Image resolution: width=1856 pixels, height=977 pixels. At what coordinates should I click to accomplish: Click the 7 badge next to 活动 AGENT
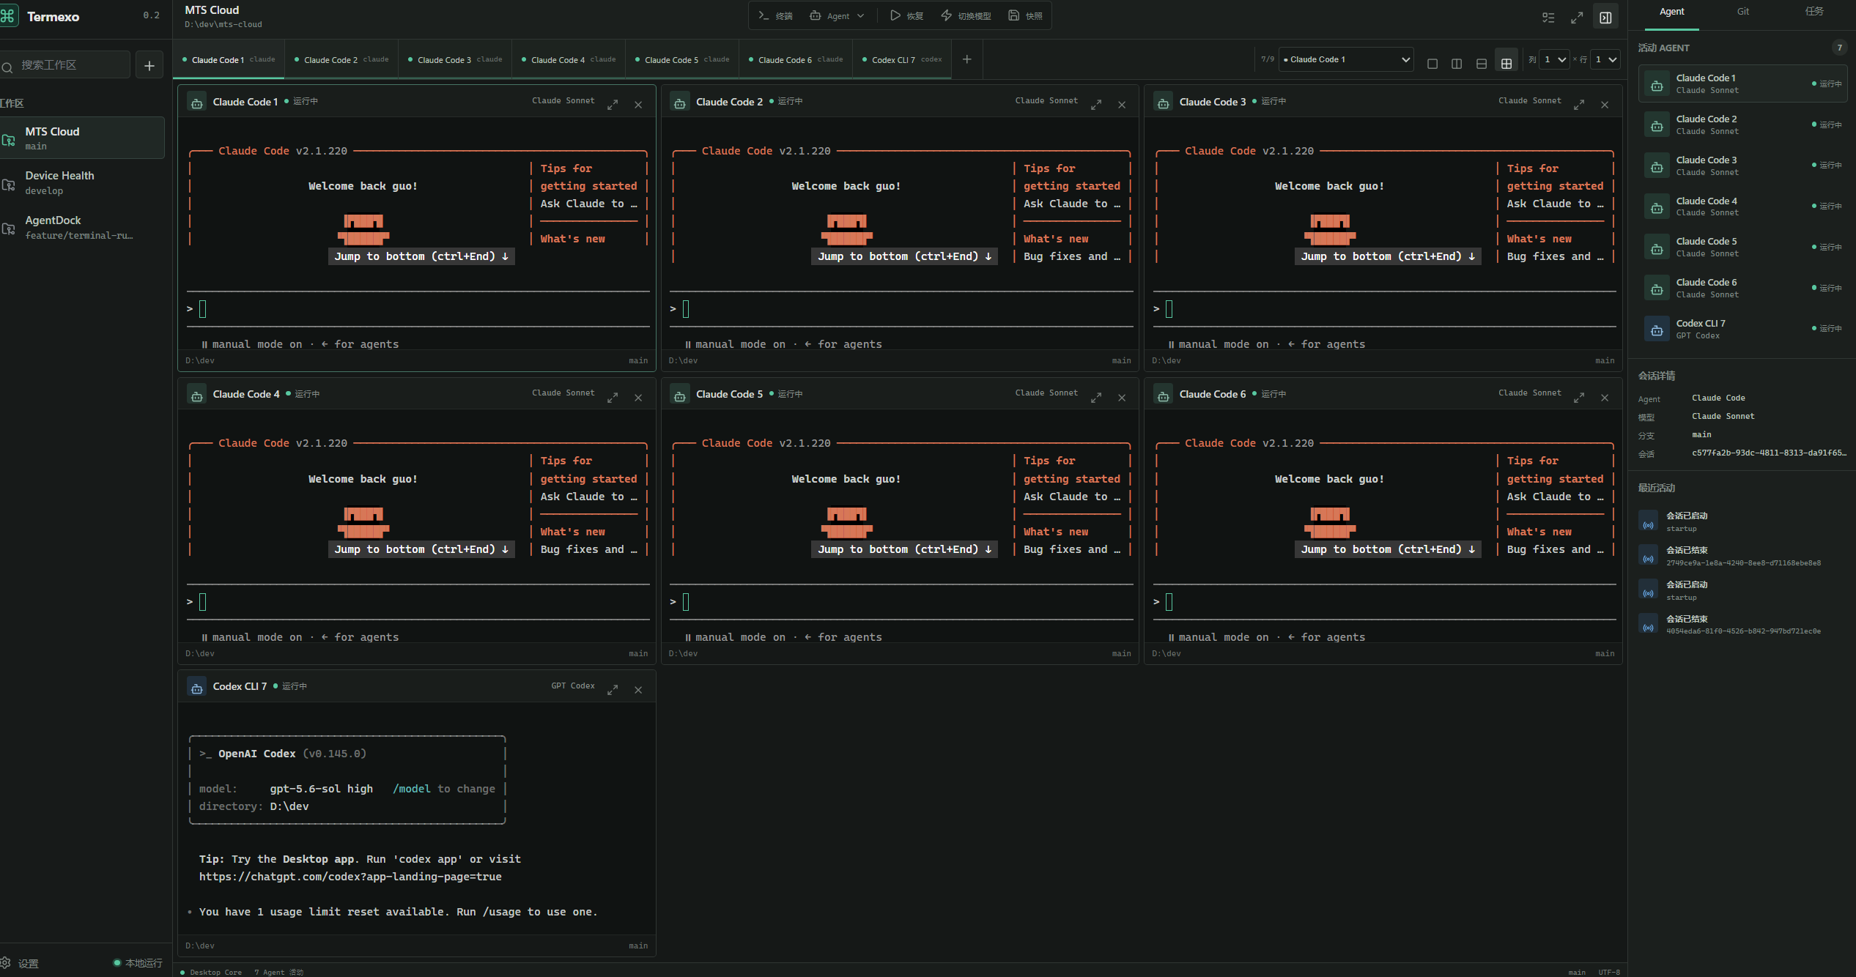(1839, 48)
